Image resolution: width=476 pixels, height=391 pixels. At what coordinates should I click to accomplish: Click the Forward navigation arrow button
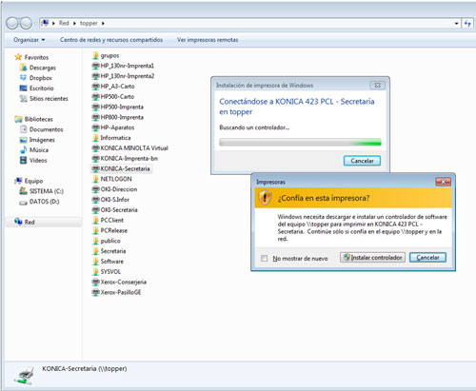click(x=27, y=23)
